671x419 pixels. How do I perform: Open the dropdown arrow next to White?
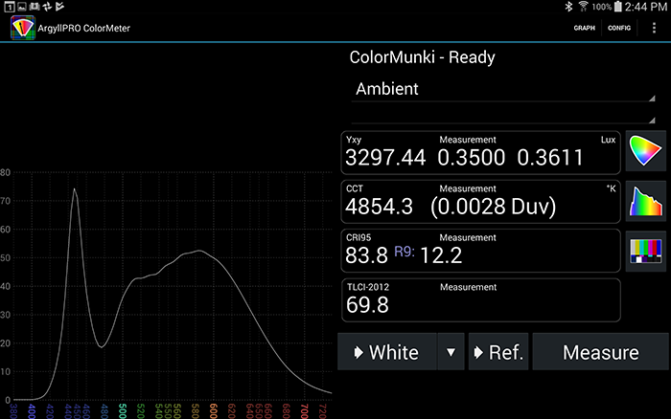coord(450,352)
